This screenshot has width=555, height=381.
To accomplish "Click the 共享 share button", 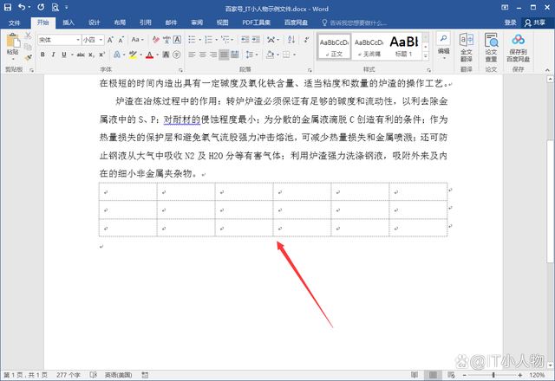I will [535, 23].
